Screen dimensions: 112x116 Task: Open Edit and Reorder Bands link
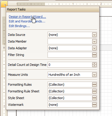pyautogui.click(x=27, y=21)
